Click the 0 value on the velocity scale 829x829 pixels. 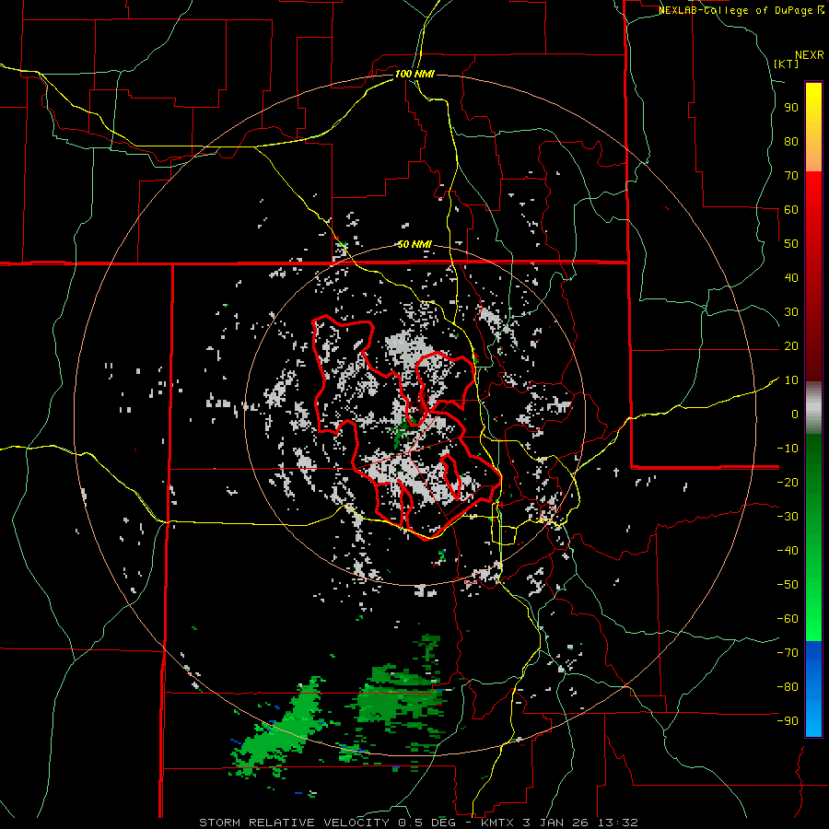pos(795,414)
